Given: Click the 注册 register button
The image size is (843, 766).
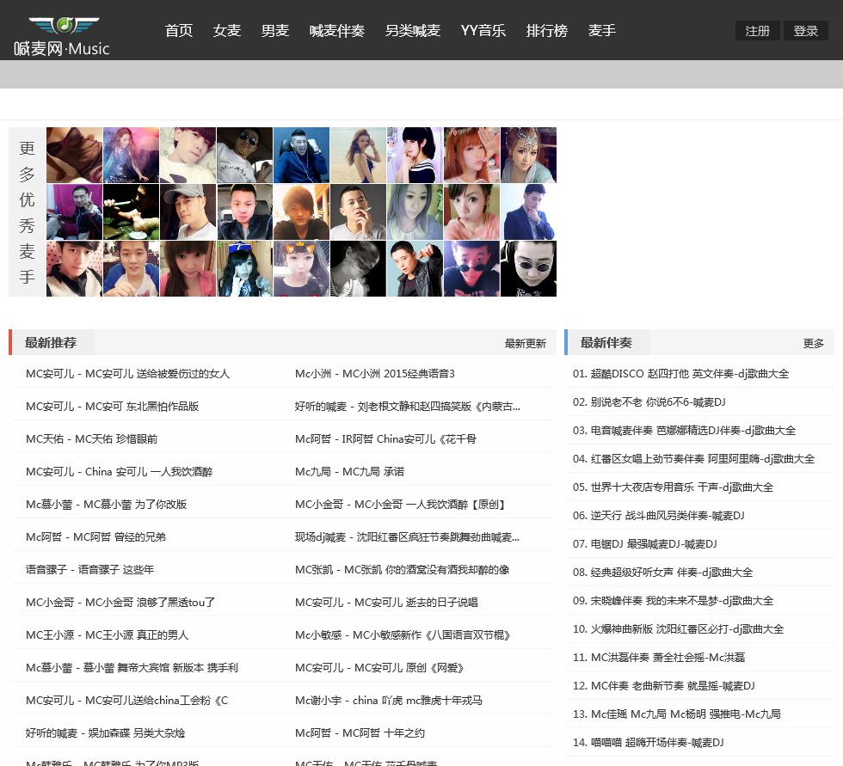Looking at the screenshot, I should pyautogui.click(x=757, y=31).
